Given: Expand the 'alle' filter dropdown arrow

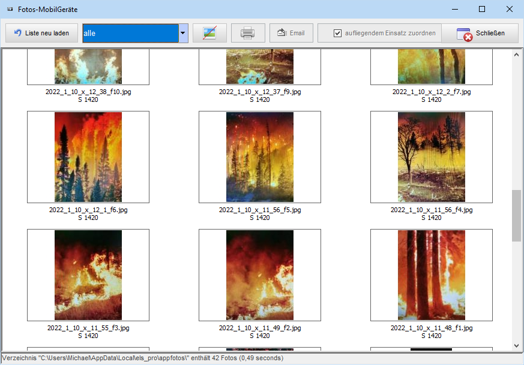Looking at the screenshot, I should coord(183,34).
